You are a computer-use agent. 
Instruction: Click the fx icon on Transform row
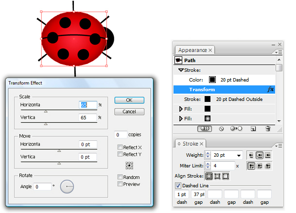click(271, 89)
